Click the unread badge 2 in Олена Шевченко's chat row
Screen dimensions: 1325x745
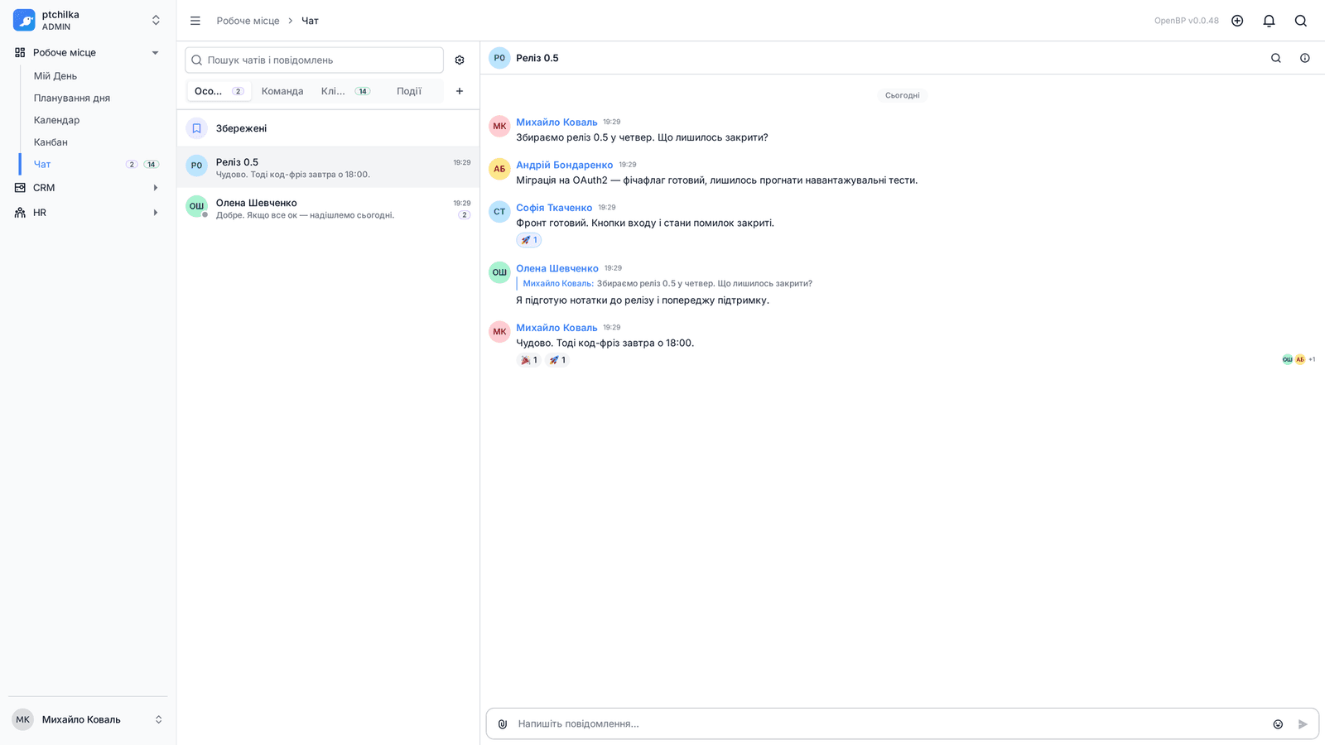pyautogui.click(x=465, y=215)
